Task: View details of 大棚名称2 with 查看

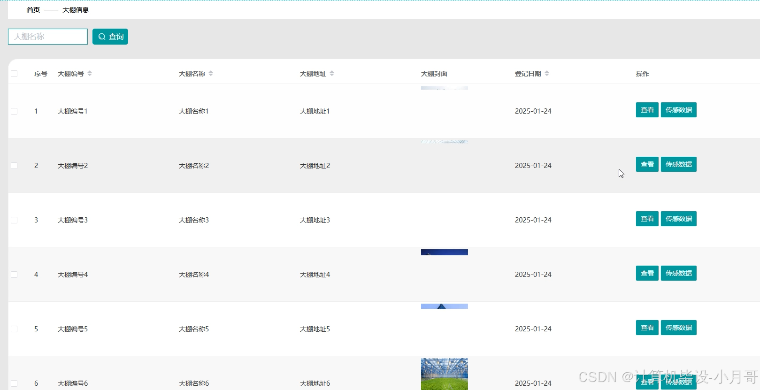Action: click(647, 164)
